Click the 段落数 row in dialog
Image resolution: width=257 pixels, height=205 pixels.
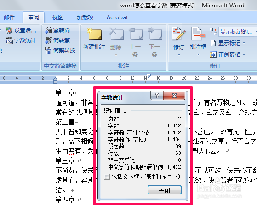coord(144,146)
